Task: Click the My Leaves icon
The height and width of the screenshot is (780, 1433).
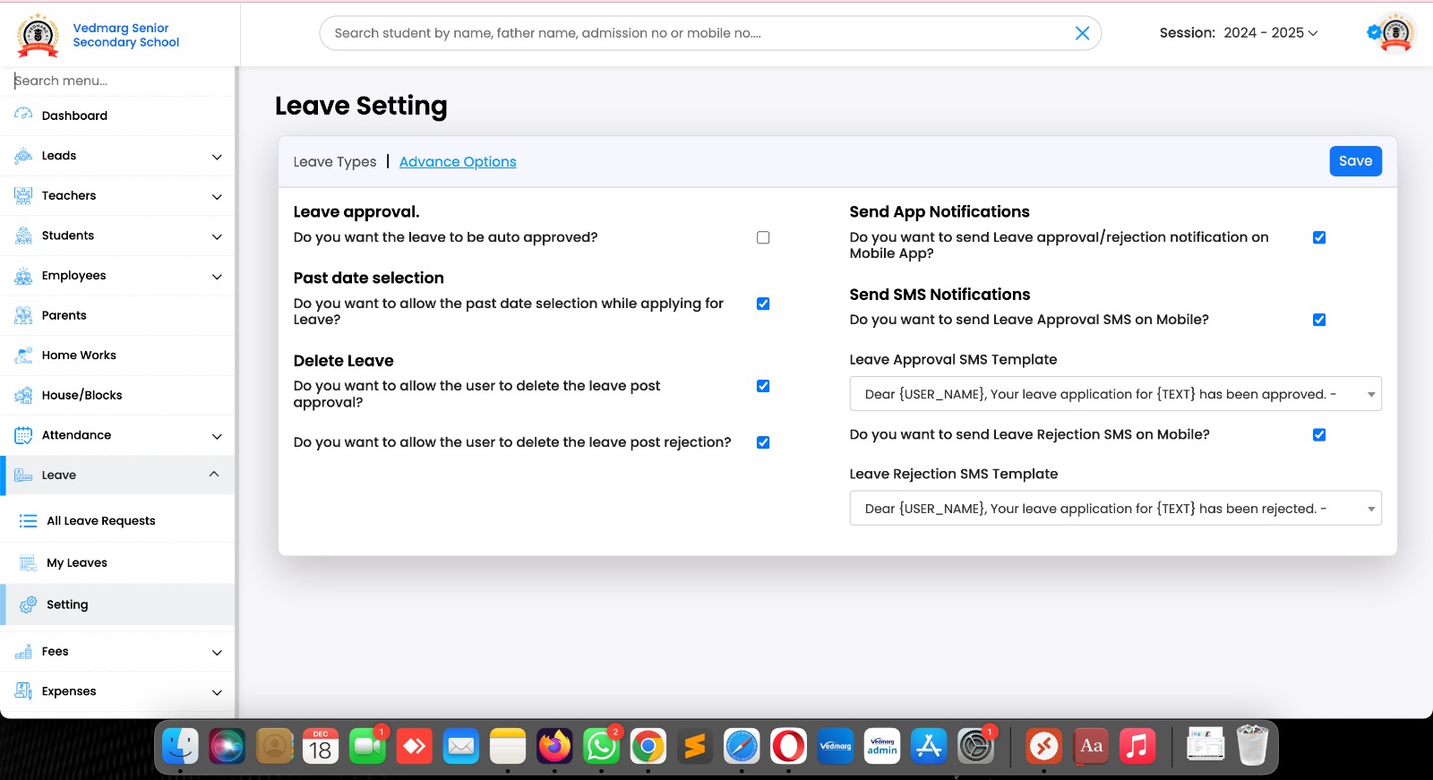Action: pos(29,562)
